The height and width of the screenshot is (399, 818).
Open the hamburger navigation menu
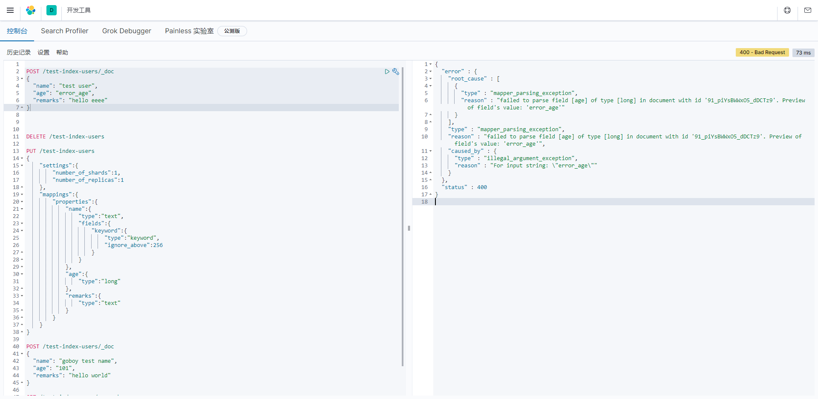coord(10,10)
